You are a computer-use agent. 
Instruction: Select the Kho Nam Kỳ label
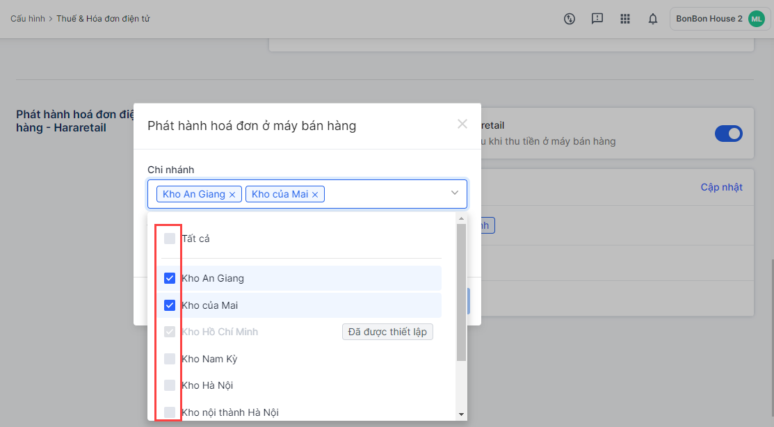click(x=209, y=359)
